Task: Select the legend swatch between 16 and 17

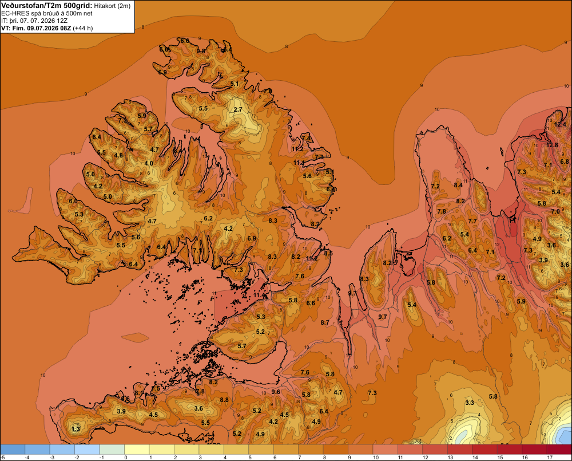Action: point(534,450)
